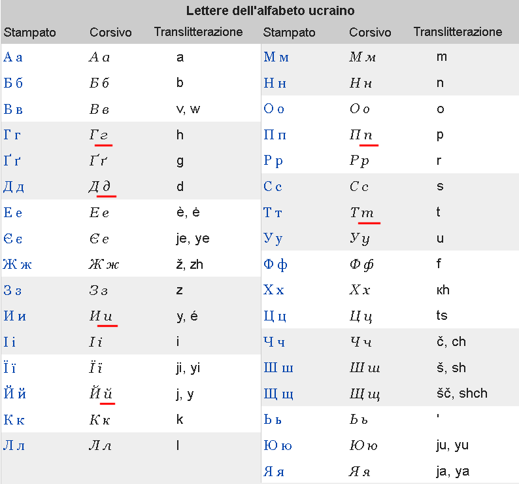The image size is (519, 484).
Task: Open the Ц ц letter link
Action: pyautogui.click(x=275, y=317)
